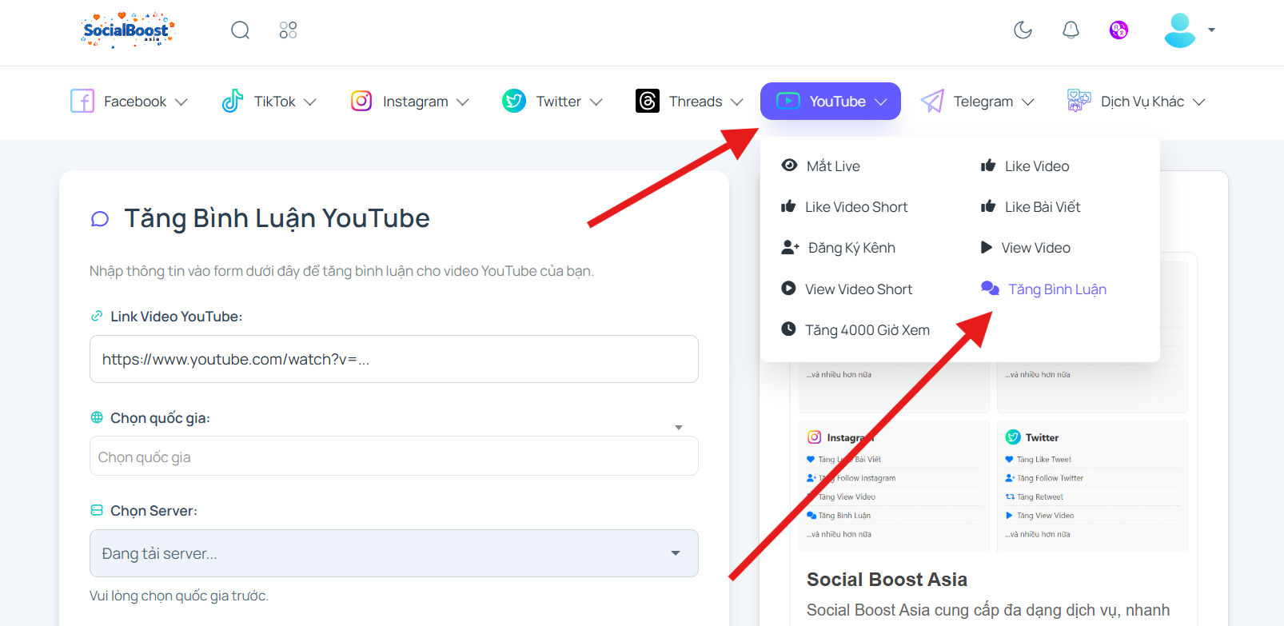Viewport: 1284px width, 626px height.
Task: Select Mắt Live from YouTube menu
Action: (x=833, y=165)
